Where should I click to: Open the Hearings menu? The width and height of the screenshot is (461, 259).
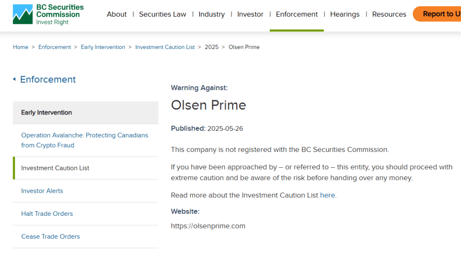(x=344, y=14)
